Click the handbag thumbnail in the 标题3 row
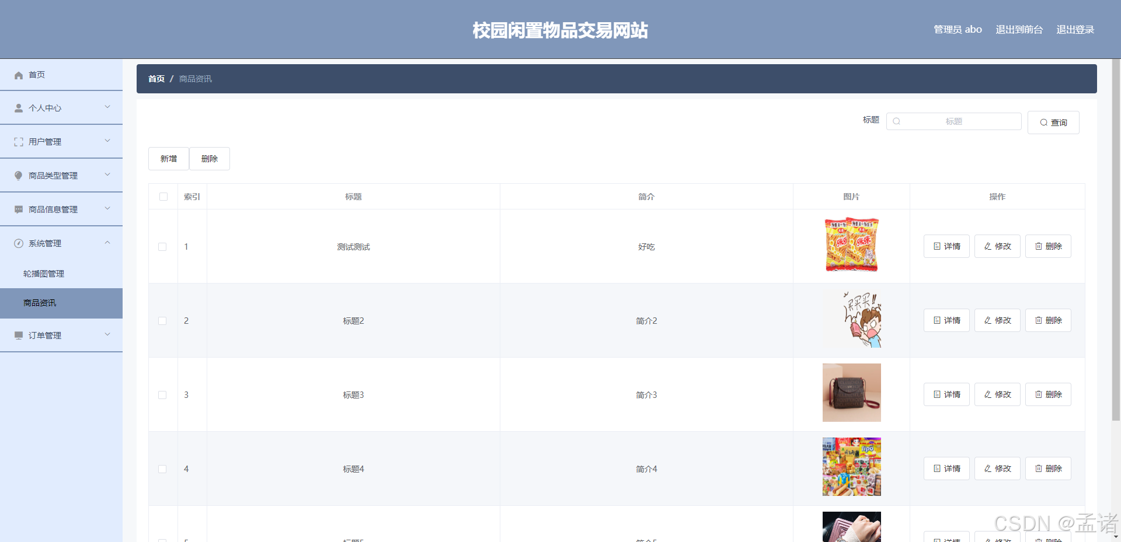This screenshot has width=1121, height=542. click(852, 393)
